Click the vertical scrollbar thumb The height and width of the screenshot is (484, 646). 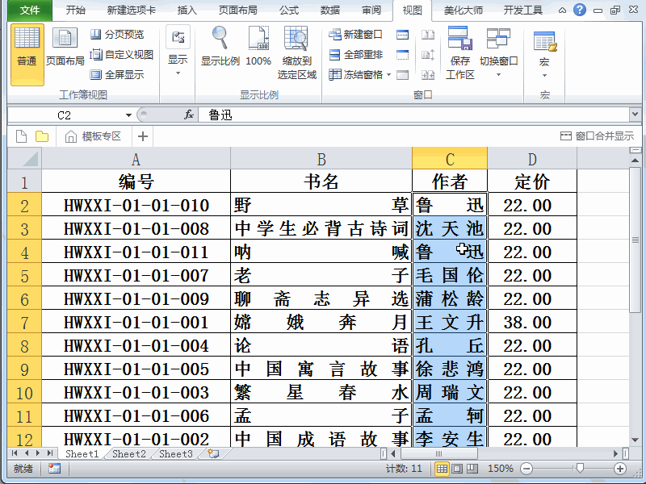point(635,240)
